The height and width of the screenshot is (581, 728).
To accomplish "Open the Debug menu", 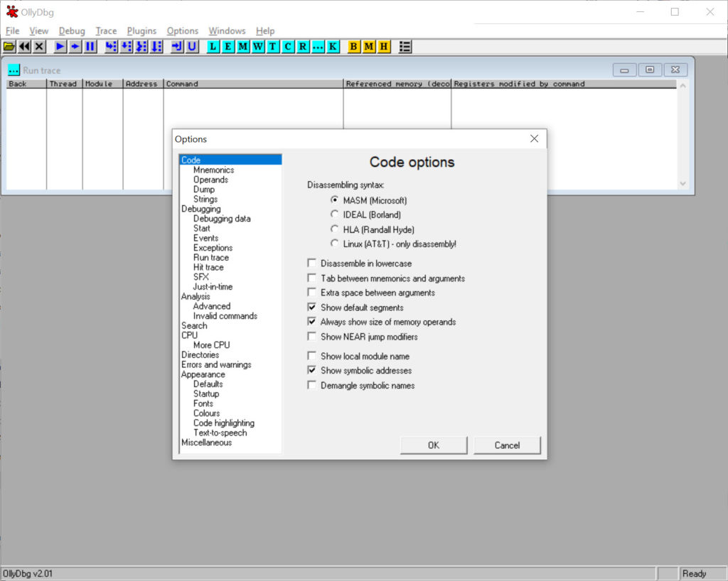I will click(72, 31).
